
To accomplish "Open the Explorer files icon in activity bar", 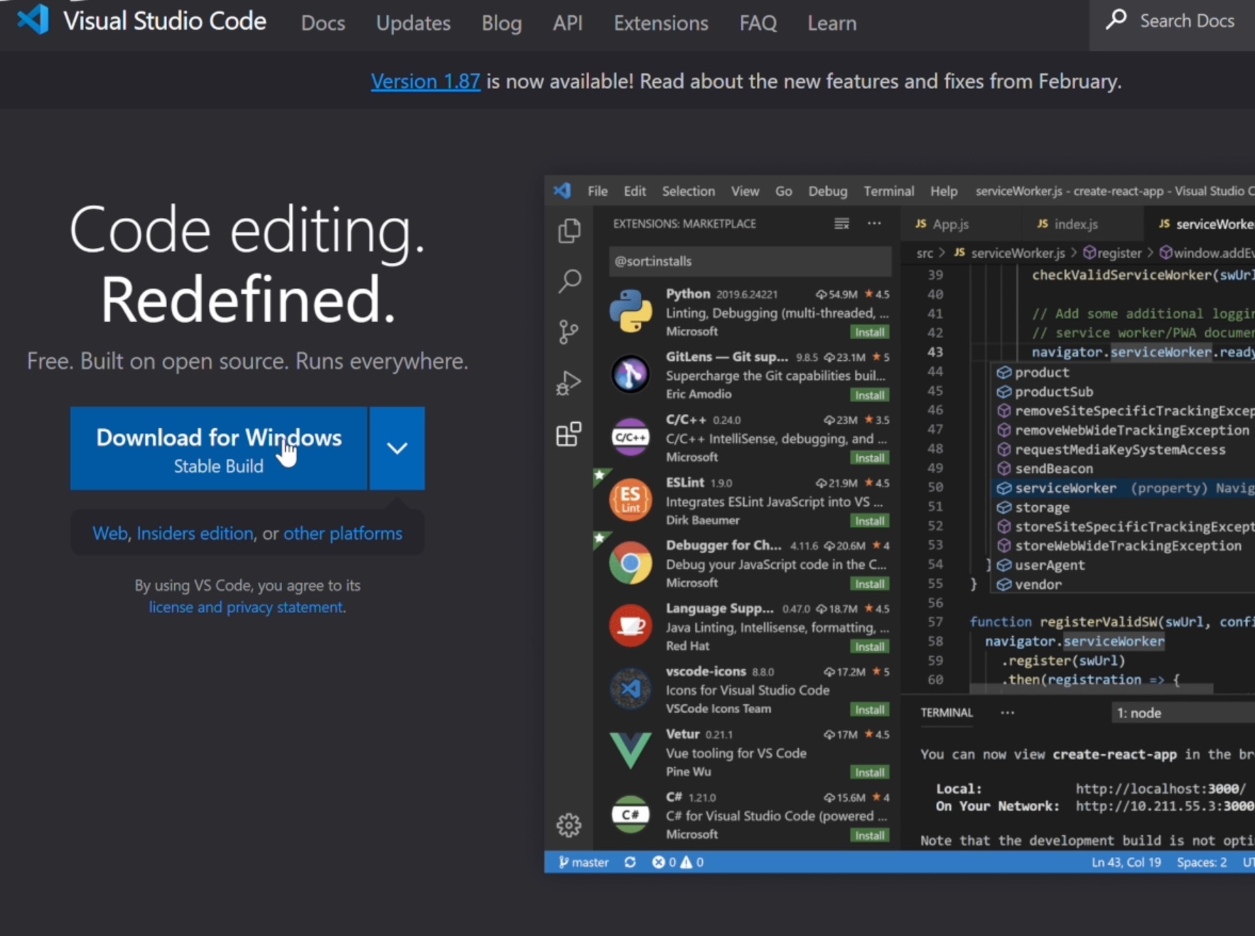I will (x=569, y=231).
